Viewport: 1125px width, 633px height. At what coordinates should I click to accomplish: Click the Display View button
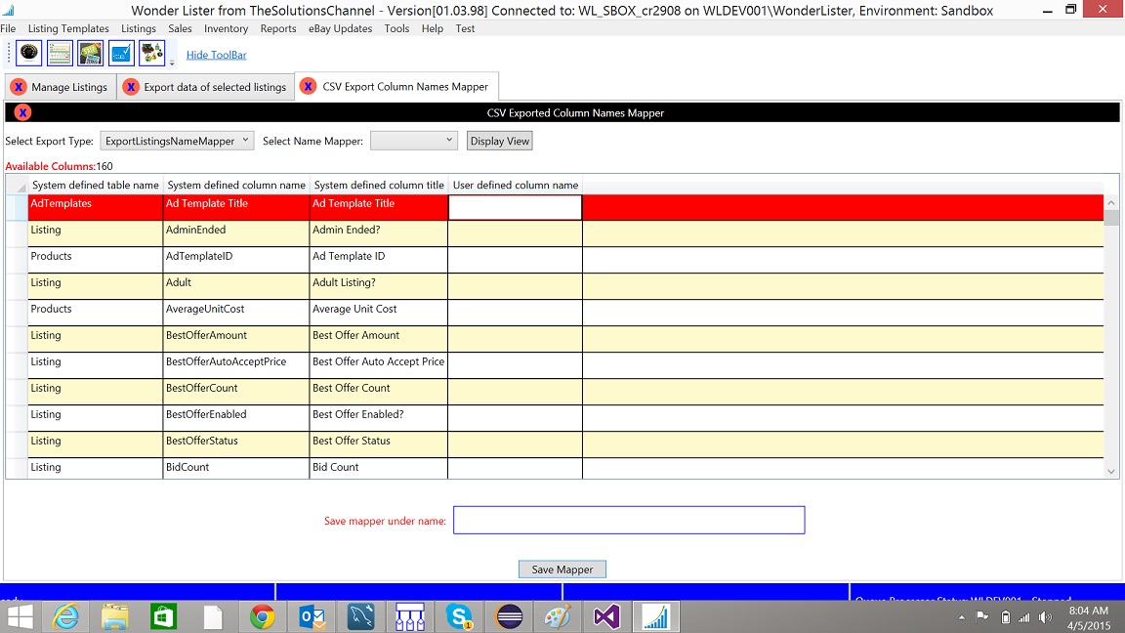pyautogui.click(x=500, y=141)
